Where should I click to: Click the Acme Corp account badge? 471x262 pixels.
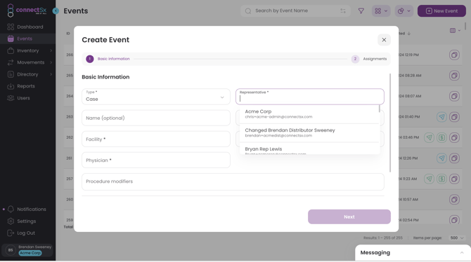(x=30, y=253)
